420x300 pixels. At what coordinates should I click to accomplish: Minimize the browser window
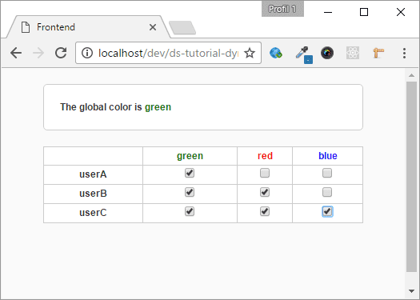[328, 12]
